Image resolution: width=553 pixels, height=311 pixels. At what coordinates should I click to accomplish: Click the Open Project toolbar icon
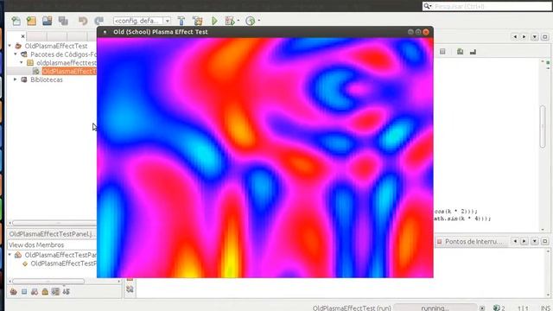click(48, 21)
